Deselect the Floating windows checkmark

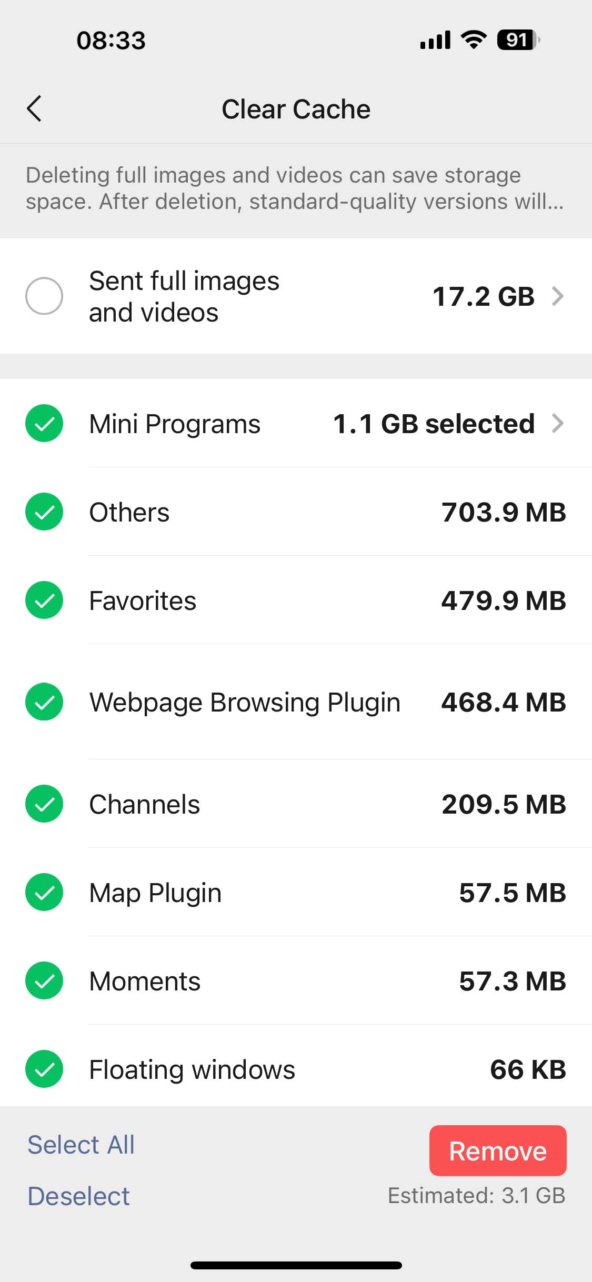[44, 1069]
